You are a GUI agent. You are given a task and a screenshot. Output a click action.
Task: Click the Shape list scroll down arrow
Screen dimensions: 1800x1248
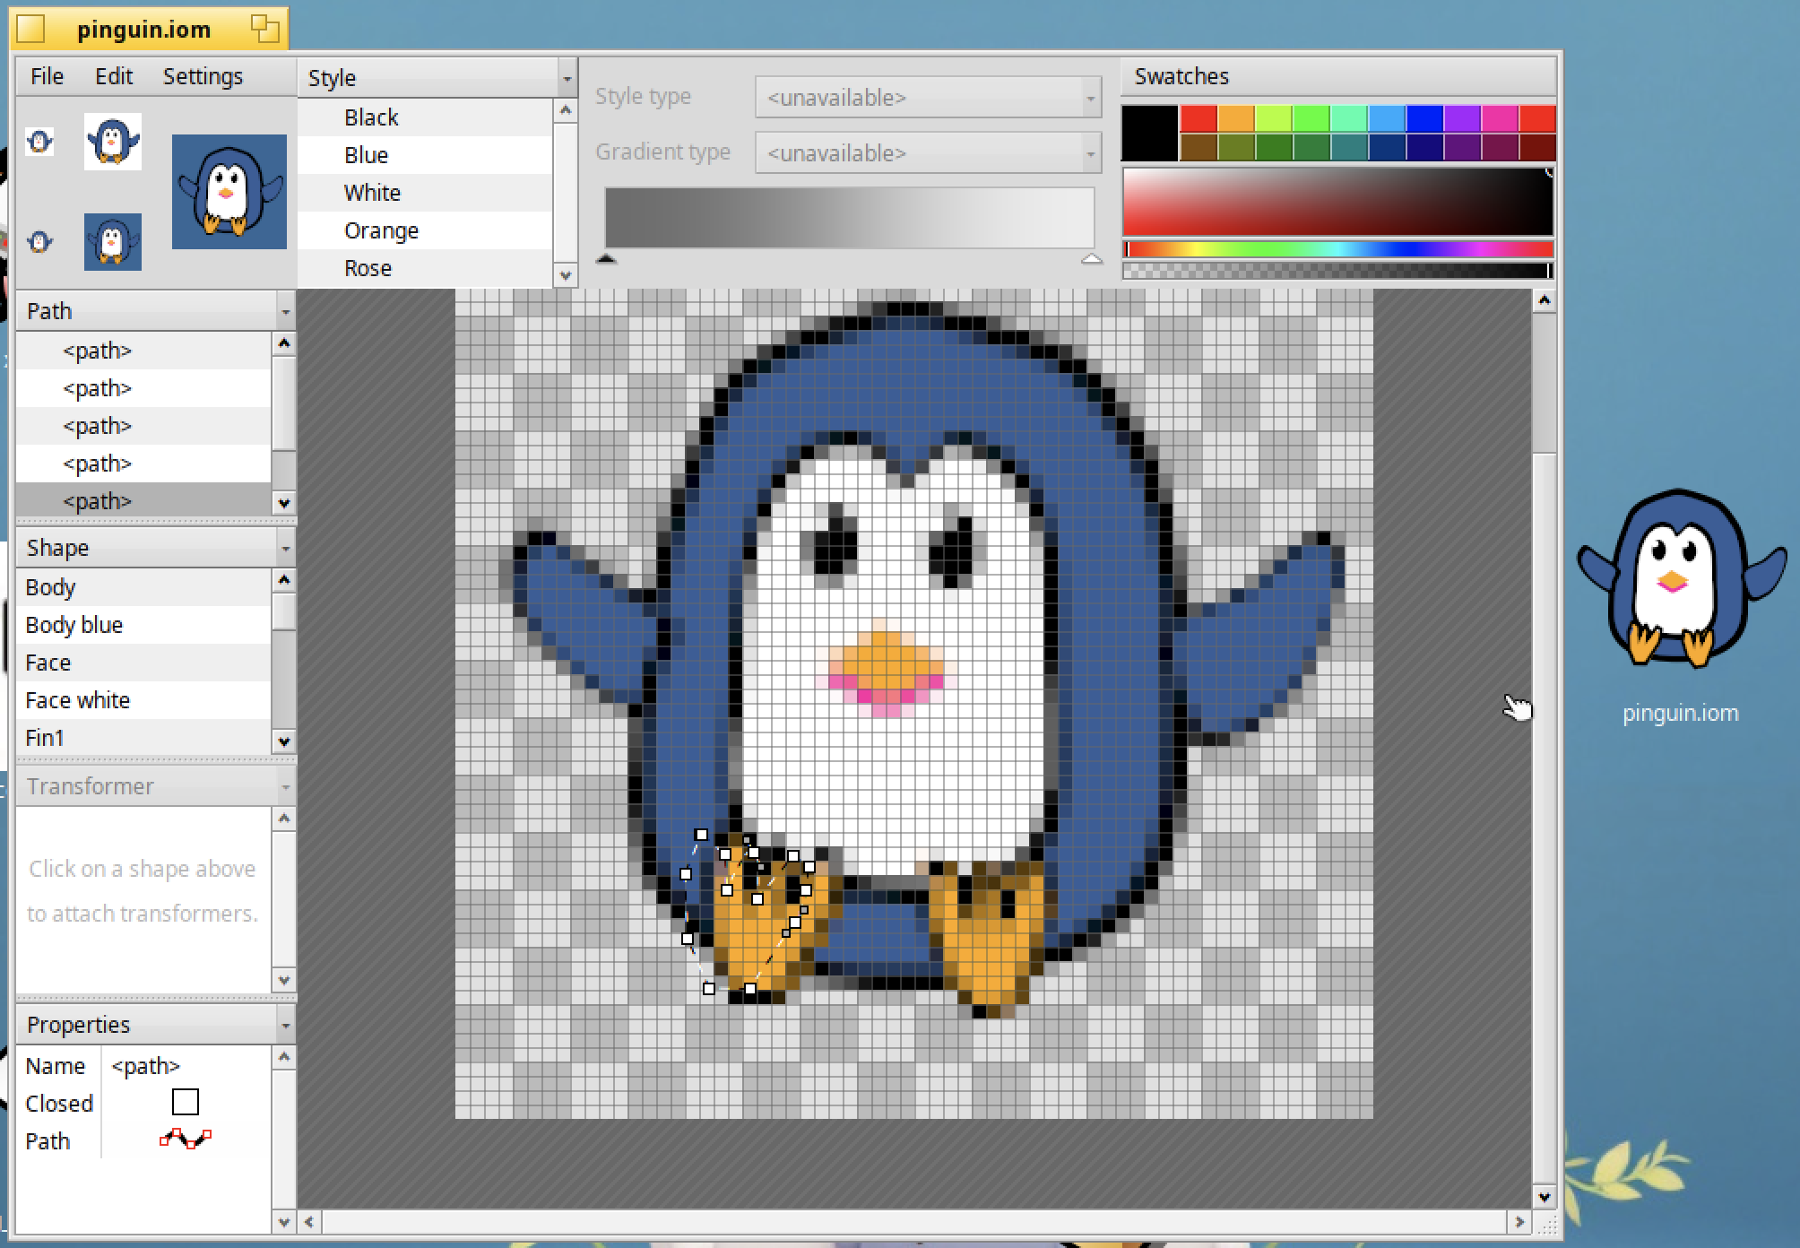(x=284, y=741)
